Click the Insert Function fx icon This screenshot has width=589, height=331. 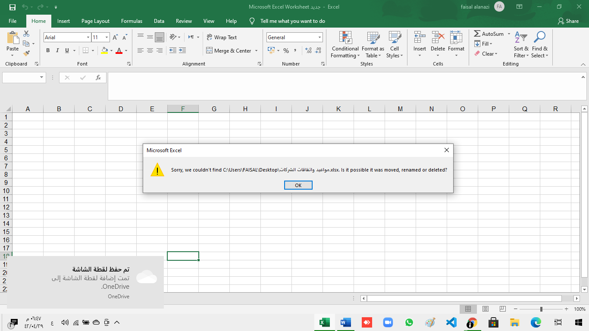click(98, 78)
